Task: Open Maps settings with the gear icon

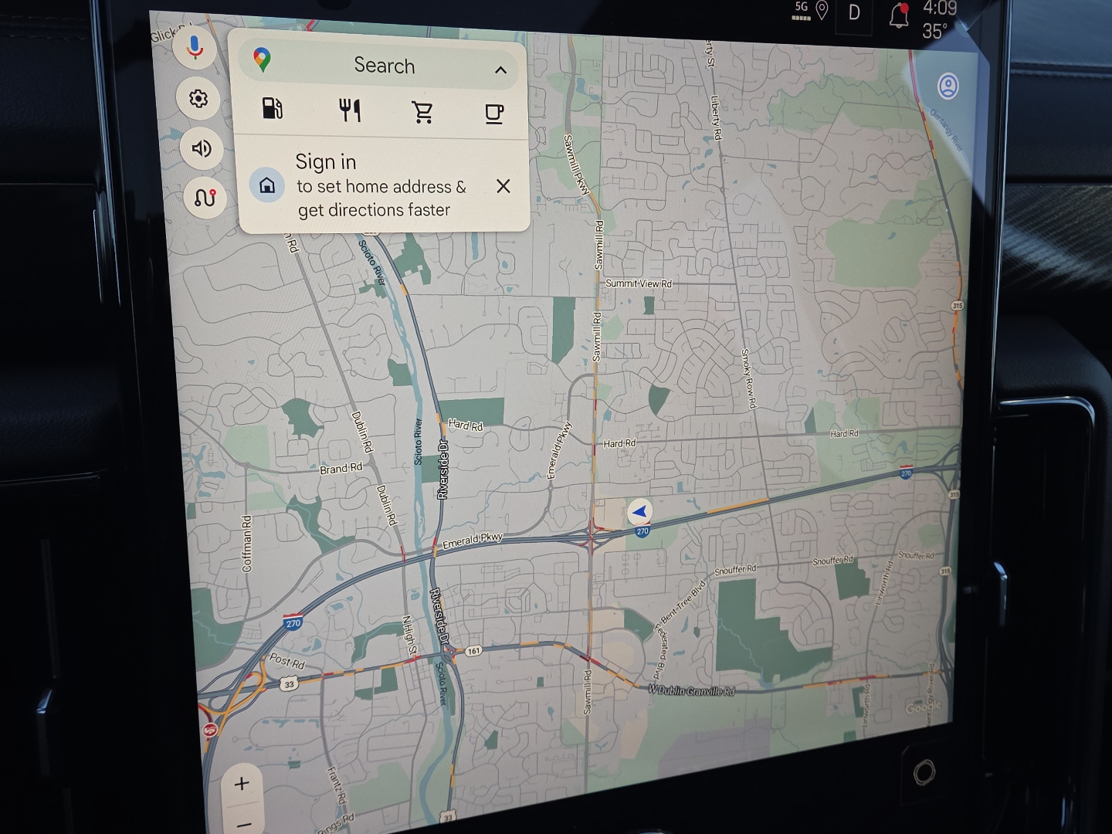Action: pyautogui.click(x=198, y=99)
